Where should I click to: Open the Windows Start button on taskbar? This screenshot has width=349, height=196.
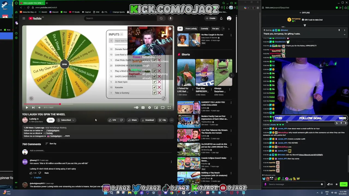[x=106, y=193]
